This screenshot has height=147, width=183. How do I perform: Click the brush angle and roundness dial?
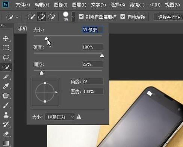pos(45,92)
